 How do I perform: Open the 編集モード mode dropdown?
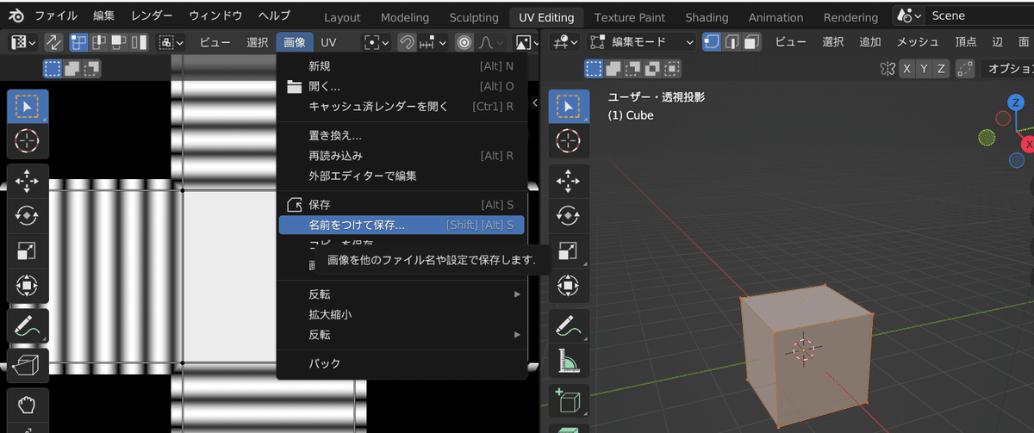[x=642, y=41]
